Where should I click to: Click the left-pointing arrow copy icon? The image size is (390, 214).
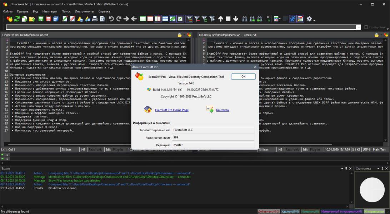(x=134, y=19)
